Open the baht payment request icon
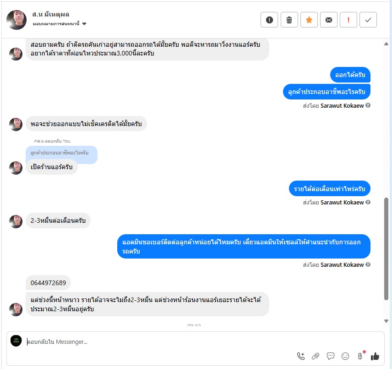The height and width of the screenshot is (369, 392). pos(360,356)
